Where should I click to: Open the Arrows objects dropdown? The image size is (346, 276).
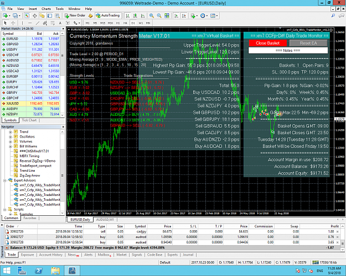[x=76, y=23]
